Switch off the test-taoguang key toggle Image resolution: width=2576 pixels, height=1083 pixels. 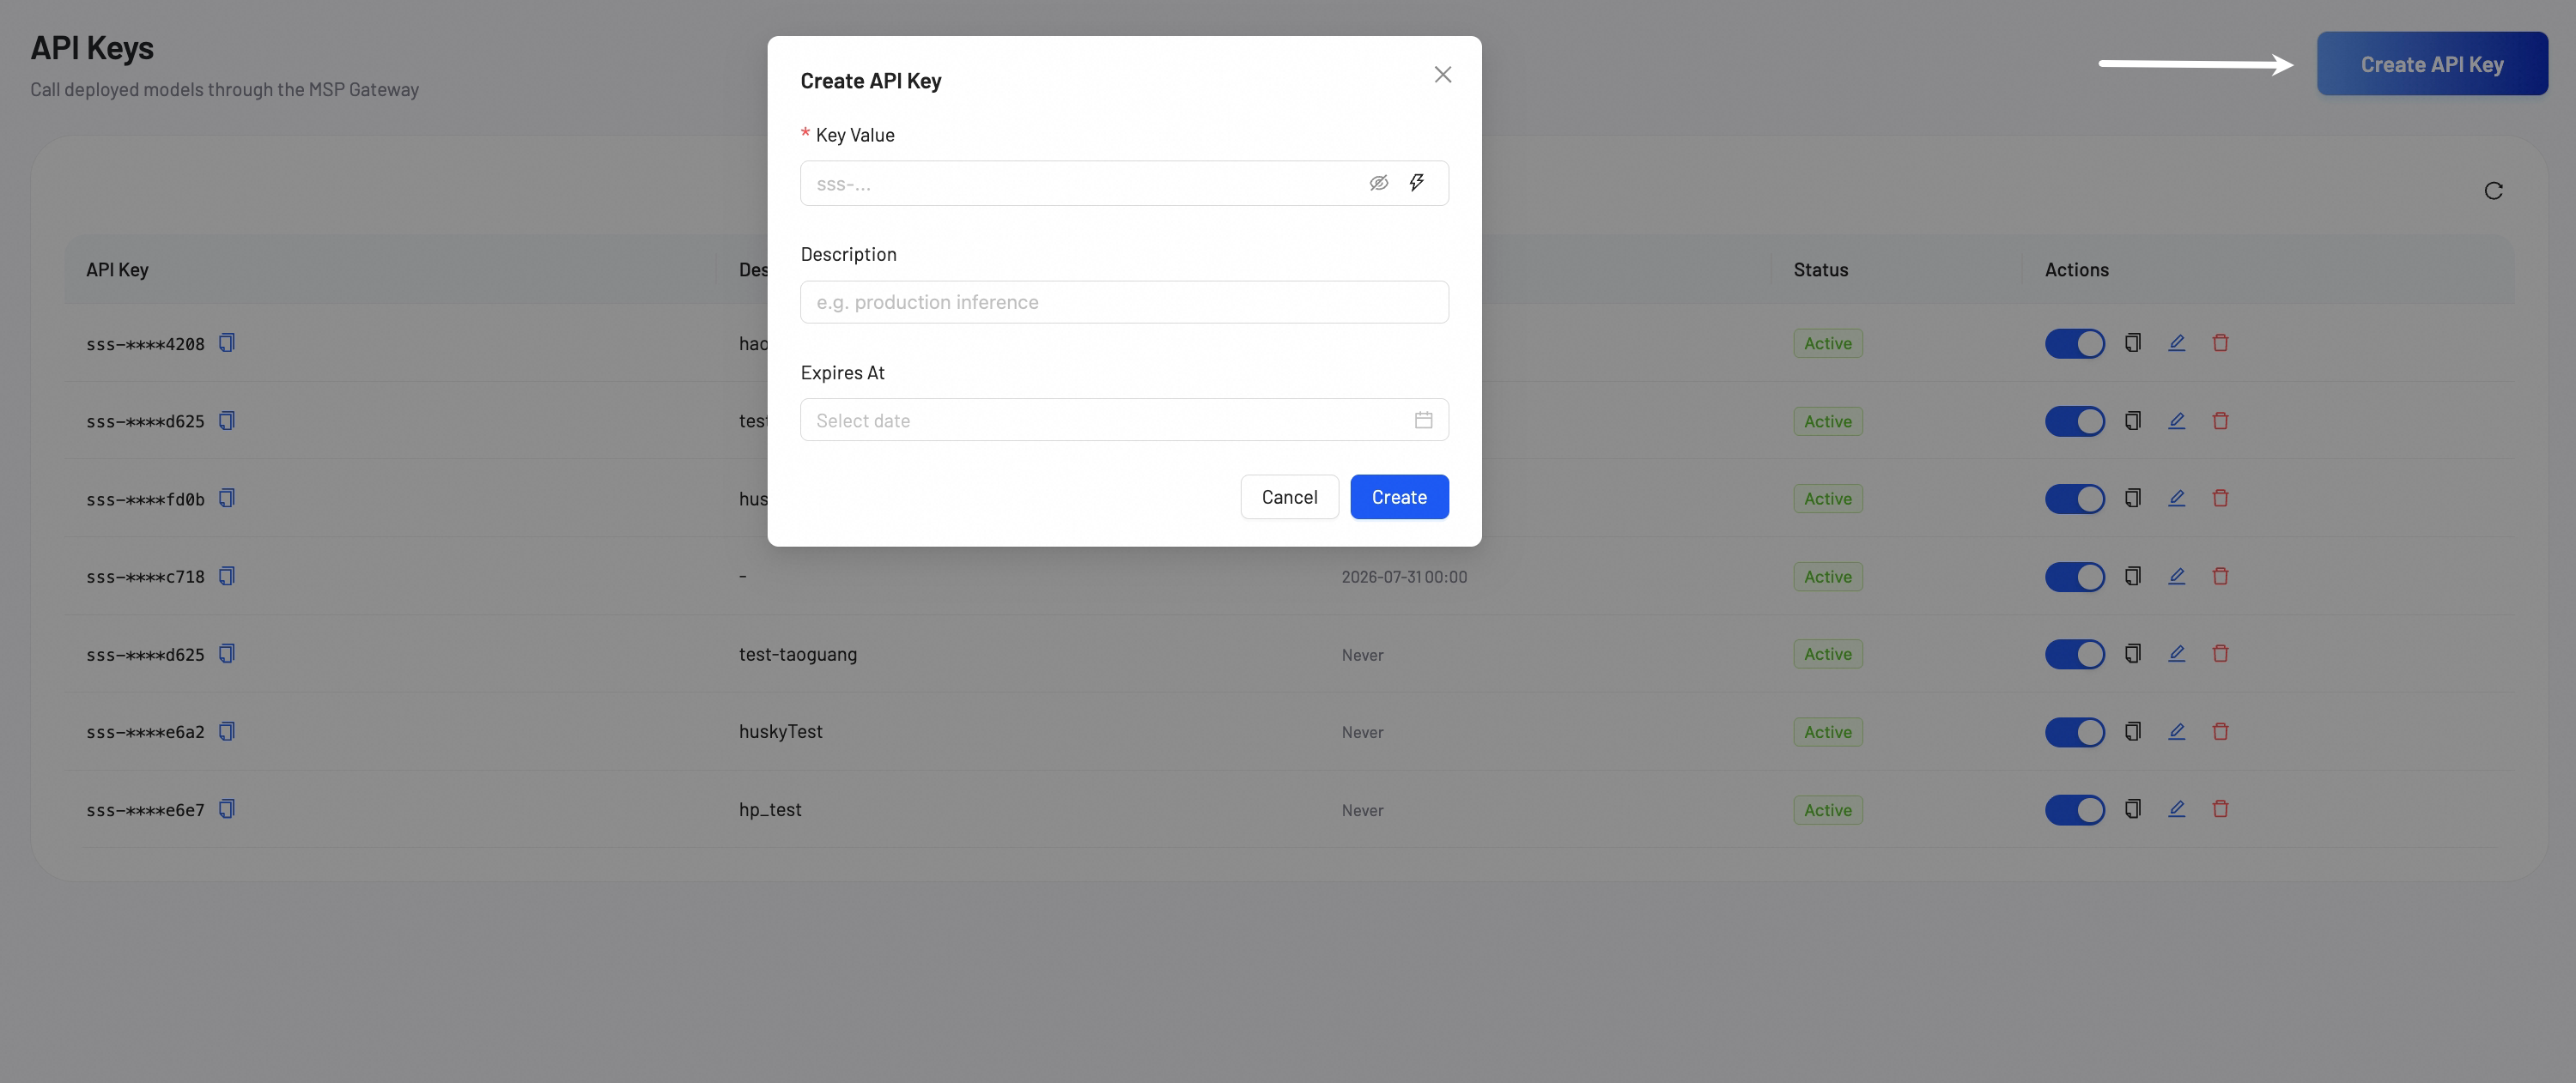(x=2074, y=653)
